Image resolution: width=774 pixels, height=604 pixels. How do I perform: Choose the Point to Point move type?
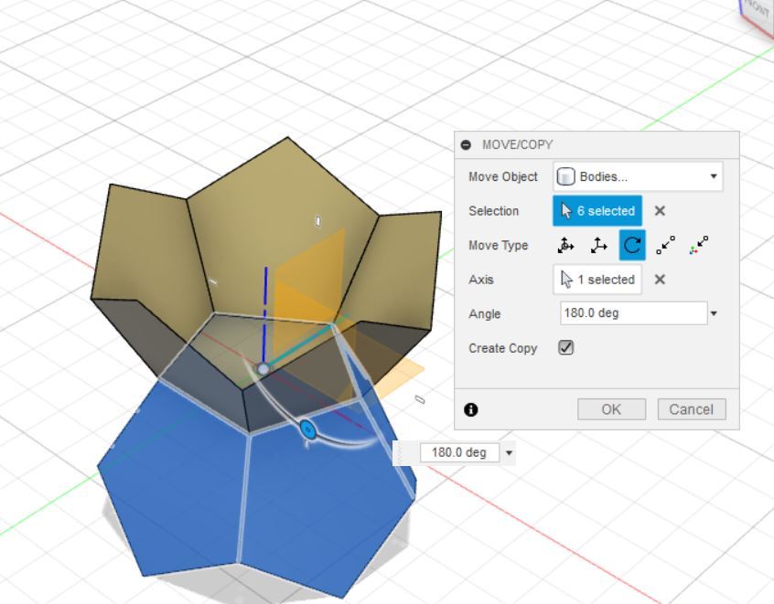coord(665,245)
